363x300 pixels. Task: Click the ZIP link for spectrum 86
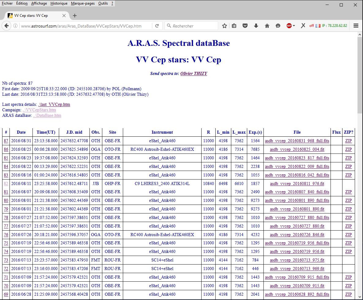point(348,149)
